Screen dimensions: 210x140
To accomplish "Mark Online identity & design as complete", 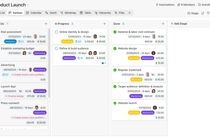I will click(56, 32).
